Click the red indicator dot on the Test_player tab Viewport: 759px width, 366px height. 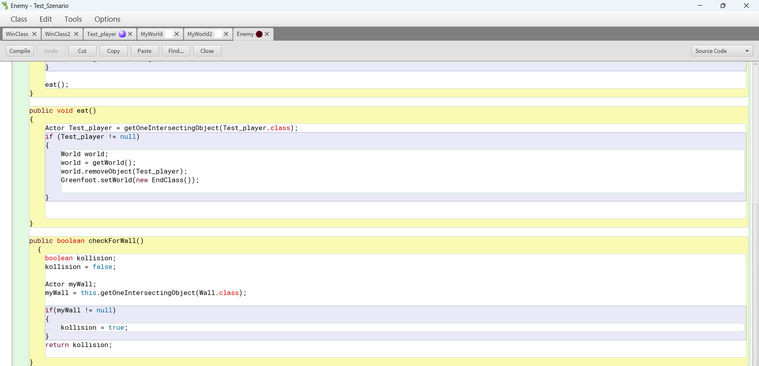pos(122,34)
